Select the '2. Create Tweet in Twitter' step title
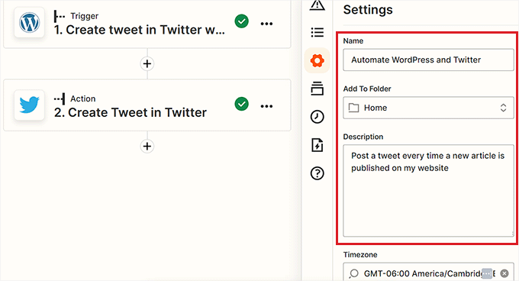The image size is (519, 281). coord(131,112)
